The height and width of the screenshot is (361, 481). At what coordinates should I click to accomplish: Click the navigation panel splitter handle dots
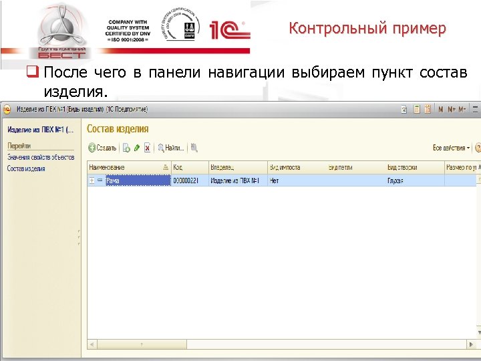point(79,237)
